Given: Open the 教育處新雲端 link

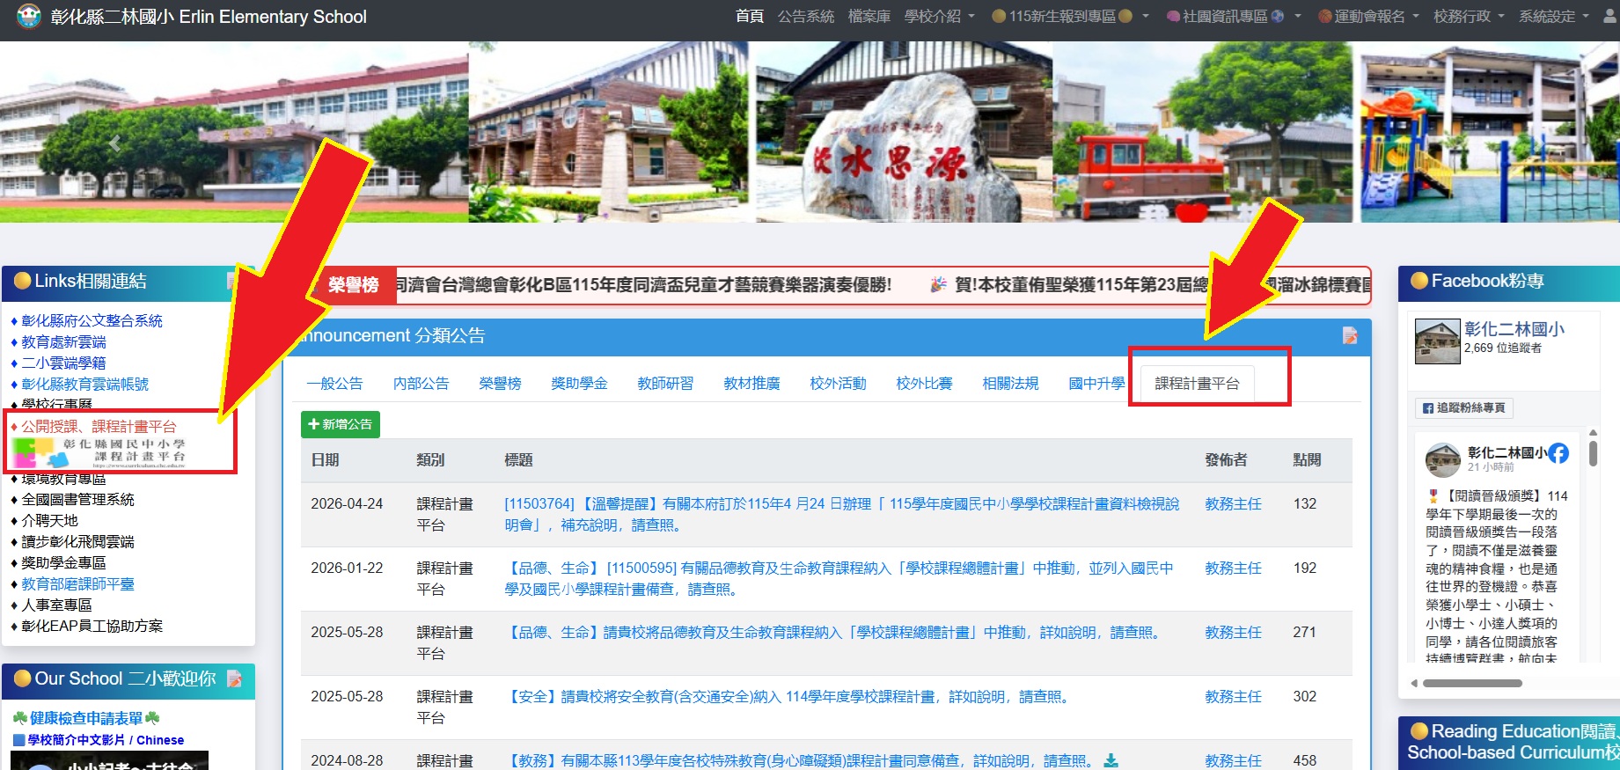Looking at the screenshot, I should click(x=63, y=341).
